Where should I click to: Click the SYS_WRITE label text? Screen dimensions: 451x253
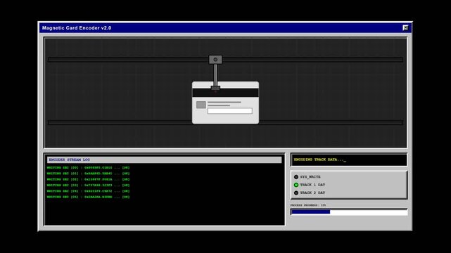(x=310, y=177)
